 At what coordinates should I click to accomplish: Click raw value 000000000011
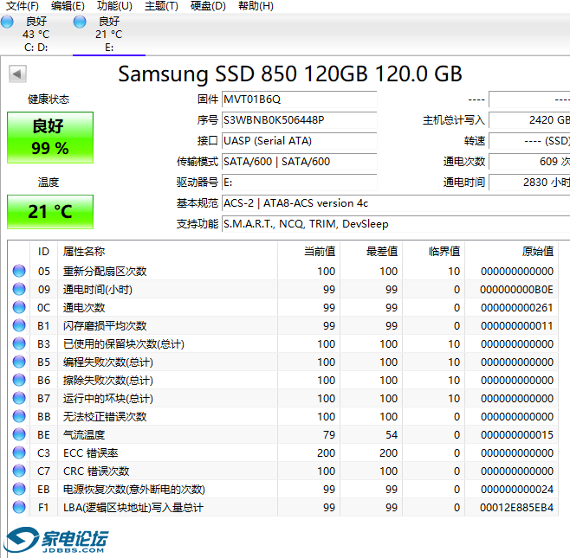tap(516, 325)
